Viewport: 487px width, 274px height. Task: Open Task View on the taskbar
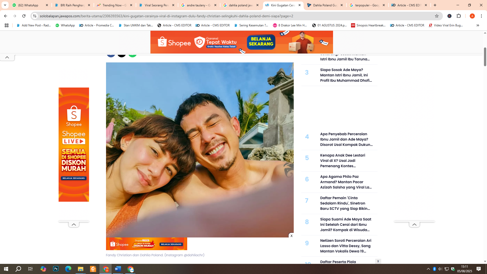pos(30,269)
